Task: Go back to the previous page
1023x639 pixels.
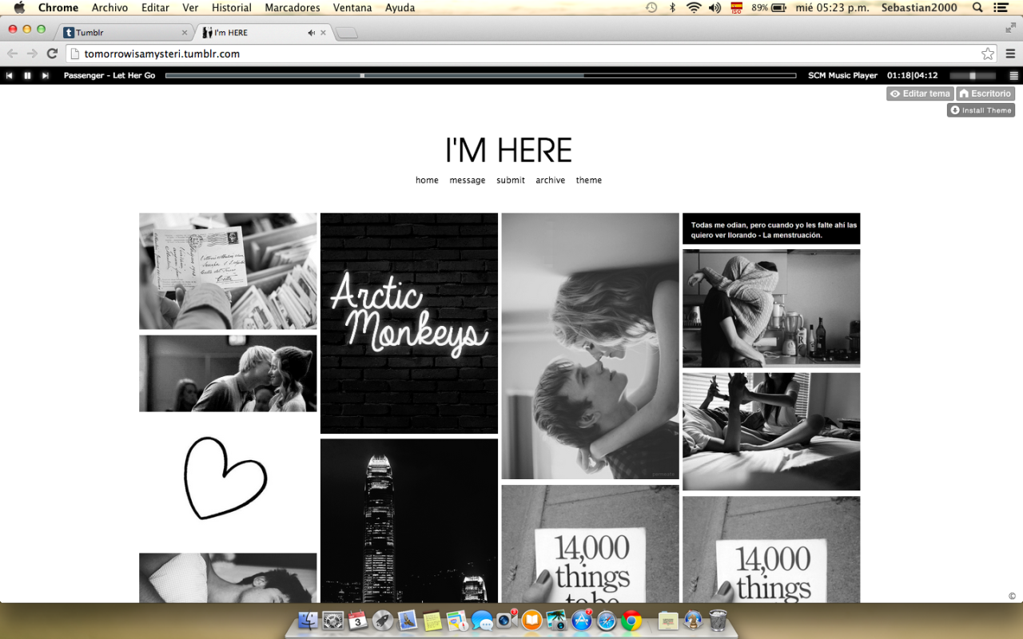Action: coord(12,54)
